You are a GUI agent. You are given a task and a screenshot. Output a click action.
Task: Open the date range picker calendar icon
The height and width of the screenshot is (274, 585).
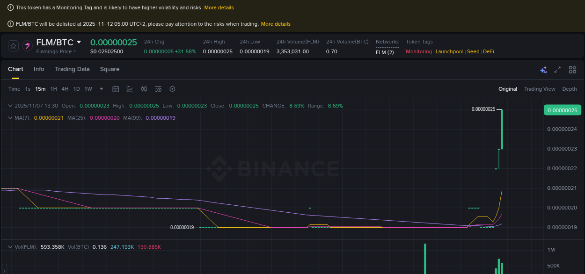point(116,89)
